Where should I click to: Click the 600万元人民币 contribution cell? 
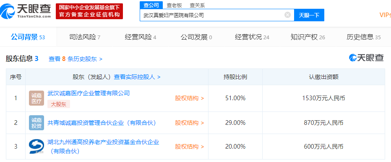pos(324,147)
